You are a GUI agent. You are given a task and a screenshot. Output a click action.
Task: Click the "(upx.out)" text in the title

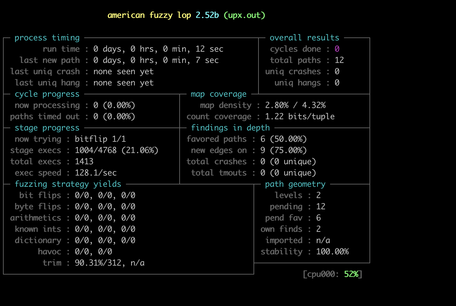(x=245, y=15)
